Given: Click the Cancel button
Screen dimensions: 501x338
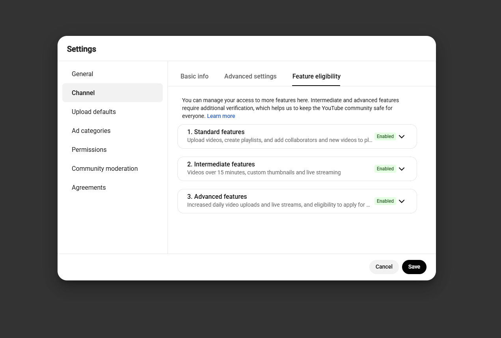Looking at the screenshot, I should [384, 267].
